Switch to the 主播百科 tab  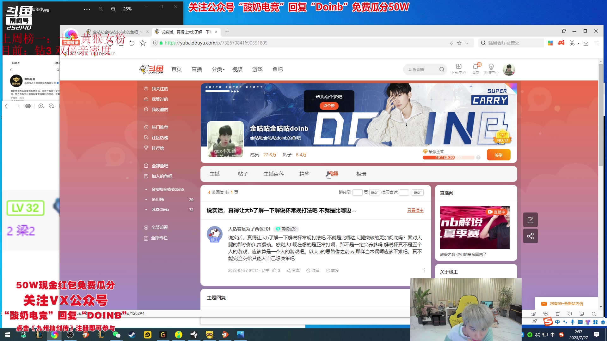pyautogui.click(x=274, y=174)
